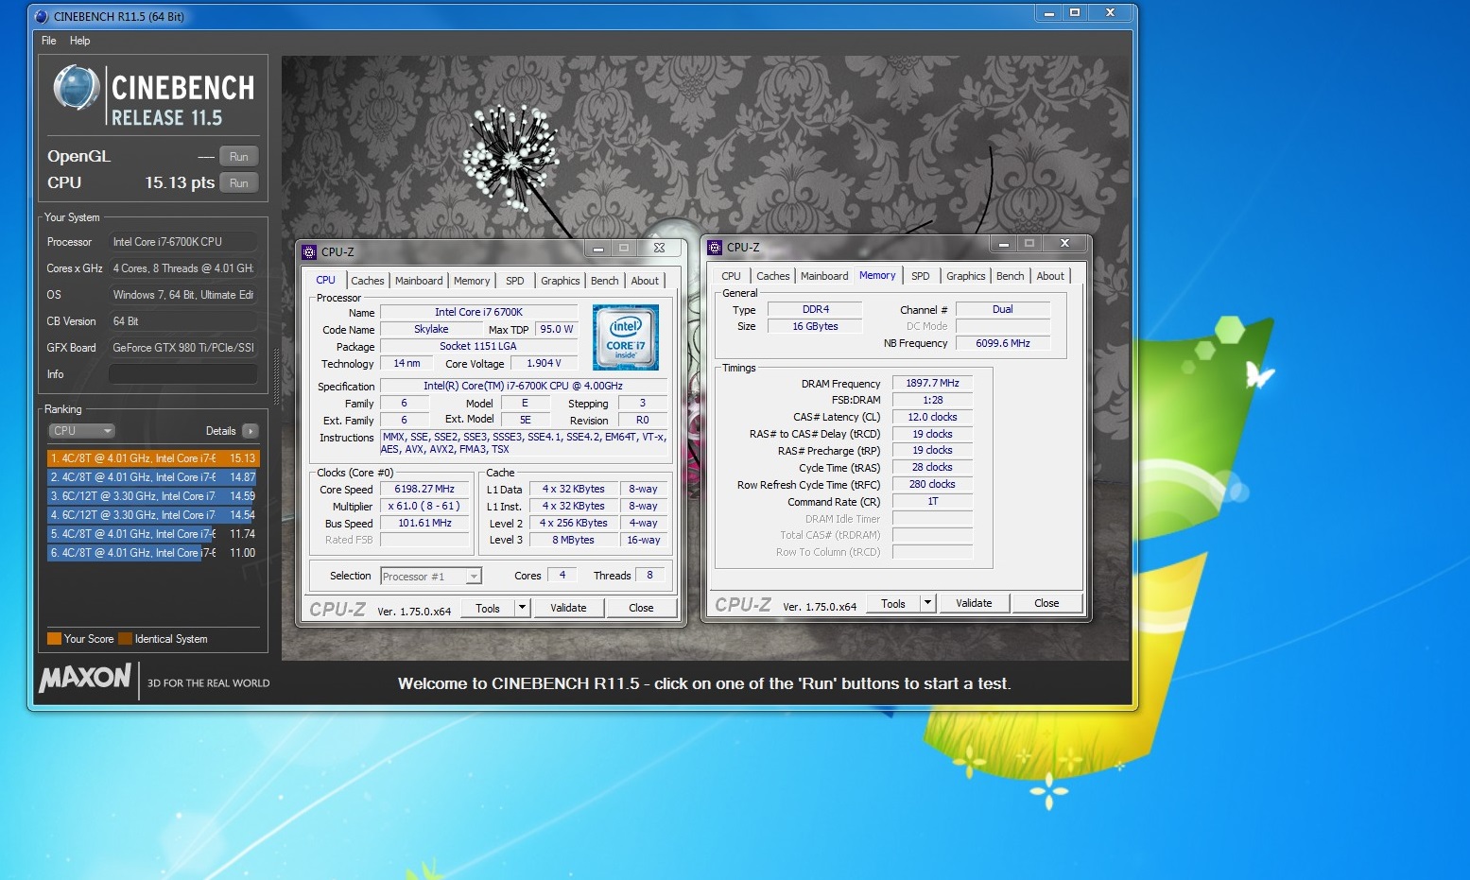Switch to Caches tab in left CPU-Z
This screenshot has height=880, width=1470.
(x=367, y=281)
